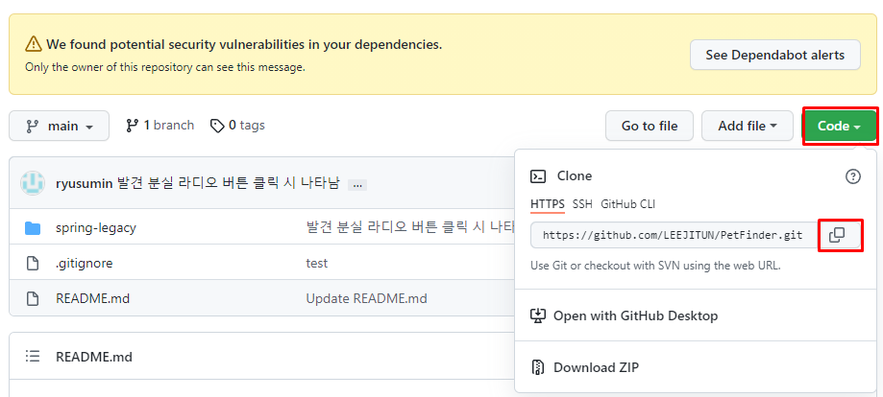The image size is (883, 397).
Task: Open the 'Update README.md' commit message
Action: pos(367,298)
